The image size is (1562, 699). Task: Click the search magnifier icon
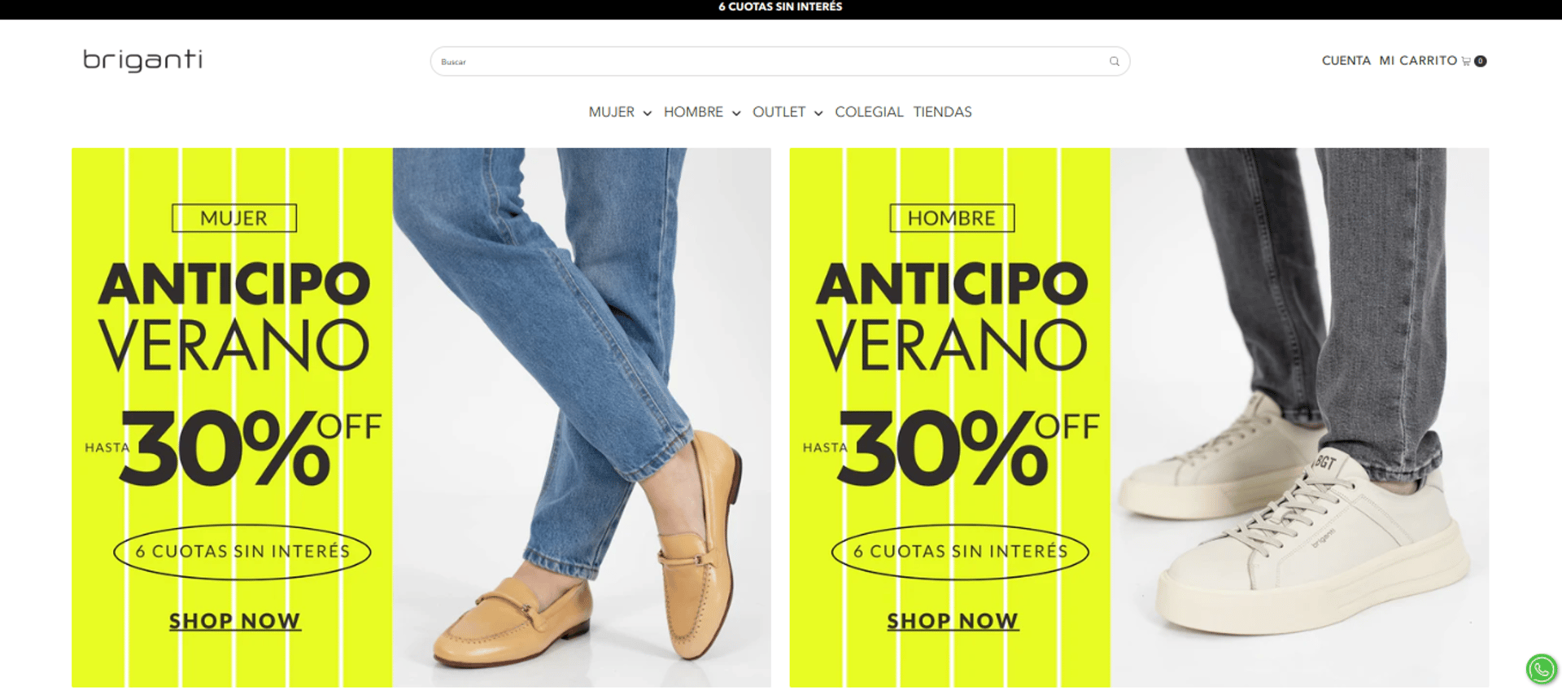[1114, 62]
